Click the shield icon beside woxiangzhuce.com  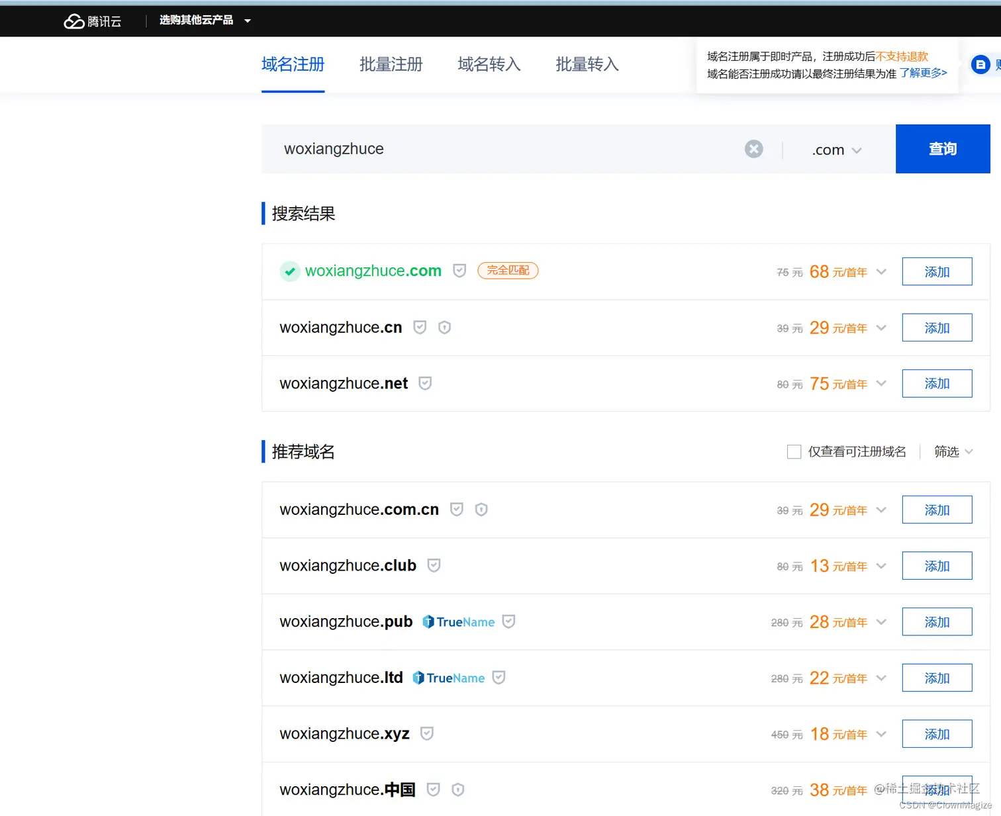point(459,271)
